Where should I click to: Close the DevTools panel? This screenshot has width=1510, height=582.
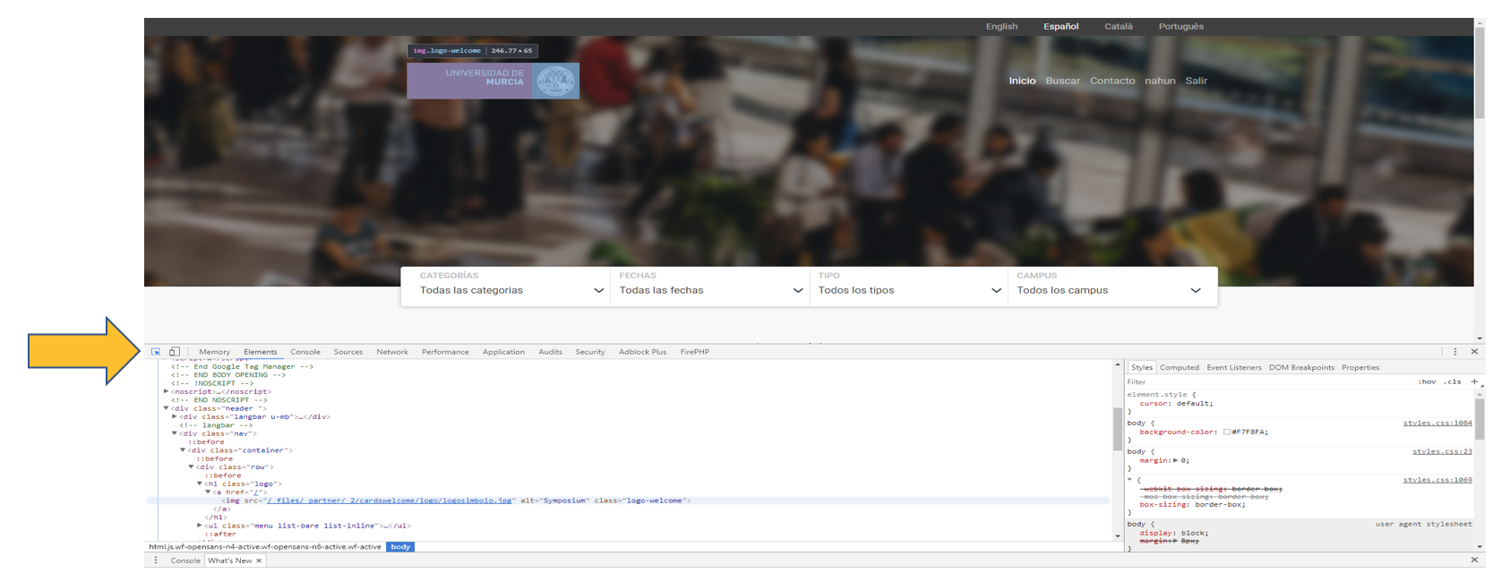click(1474, 352)
